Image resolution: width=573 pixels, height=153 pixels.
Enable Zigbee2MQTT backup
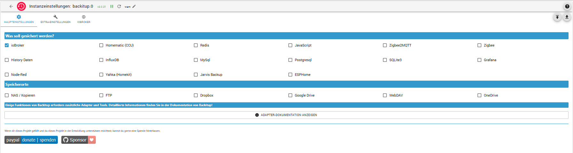click(385, 45)
